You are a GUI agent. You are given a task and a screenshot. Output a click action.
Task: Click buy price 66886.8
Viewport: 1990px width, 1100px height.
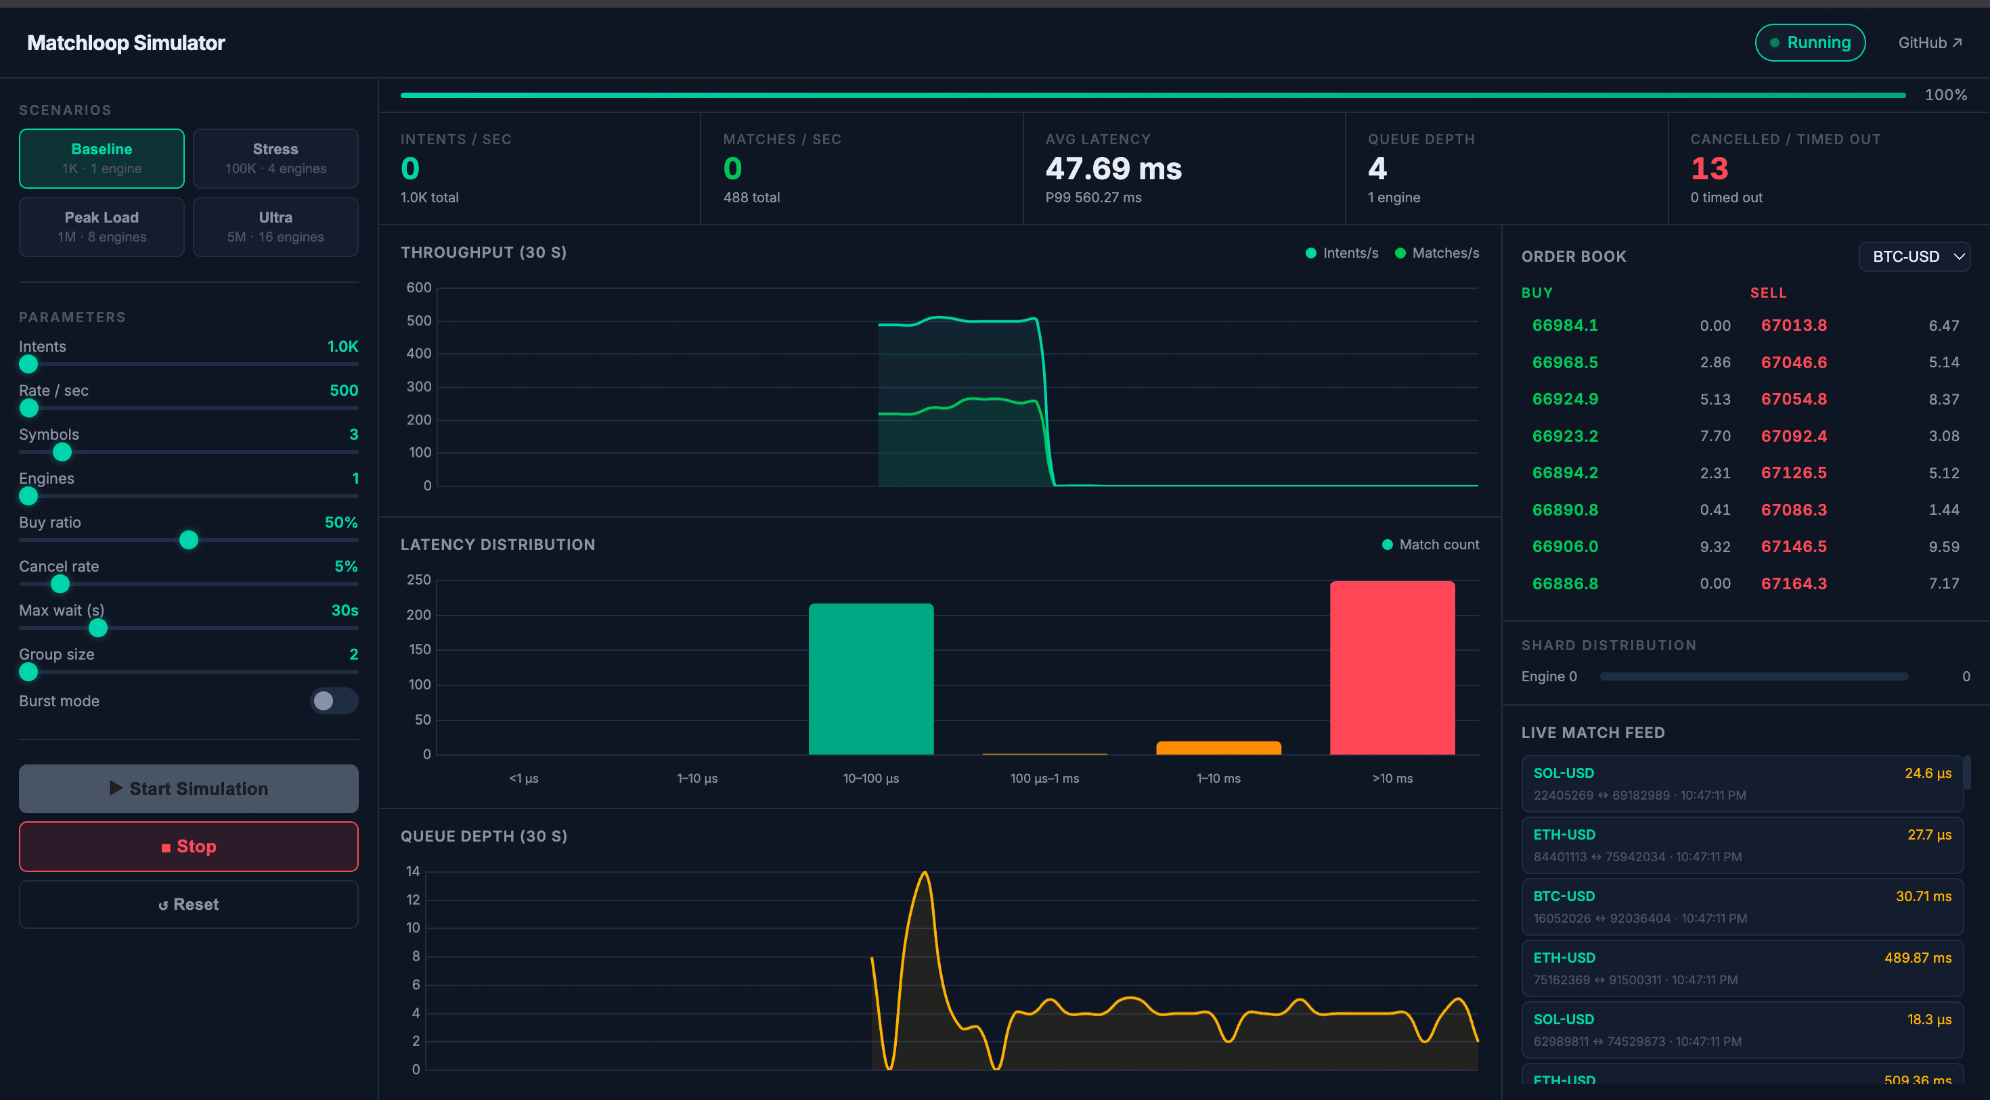(1565, 584)
